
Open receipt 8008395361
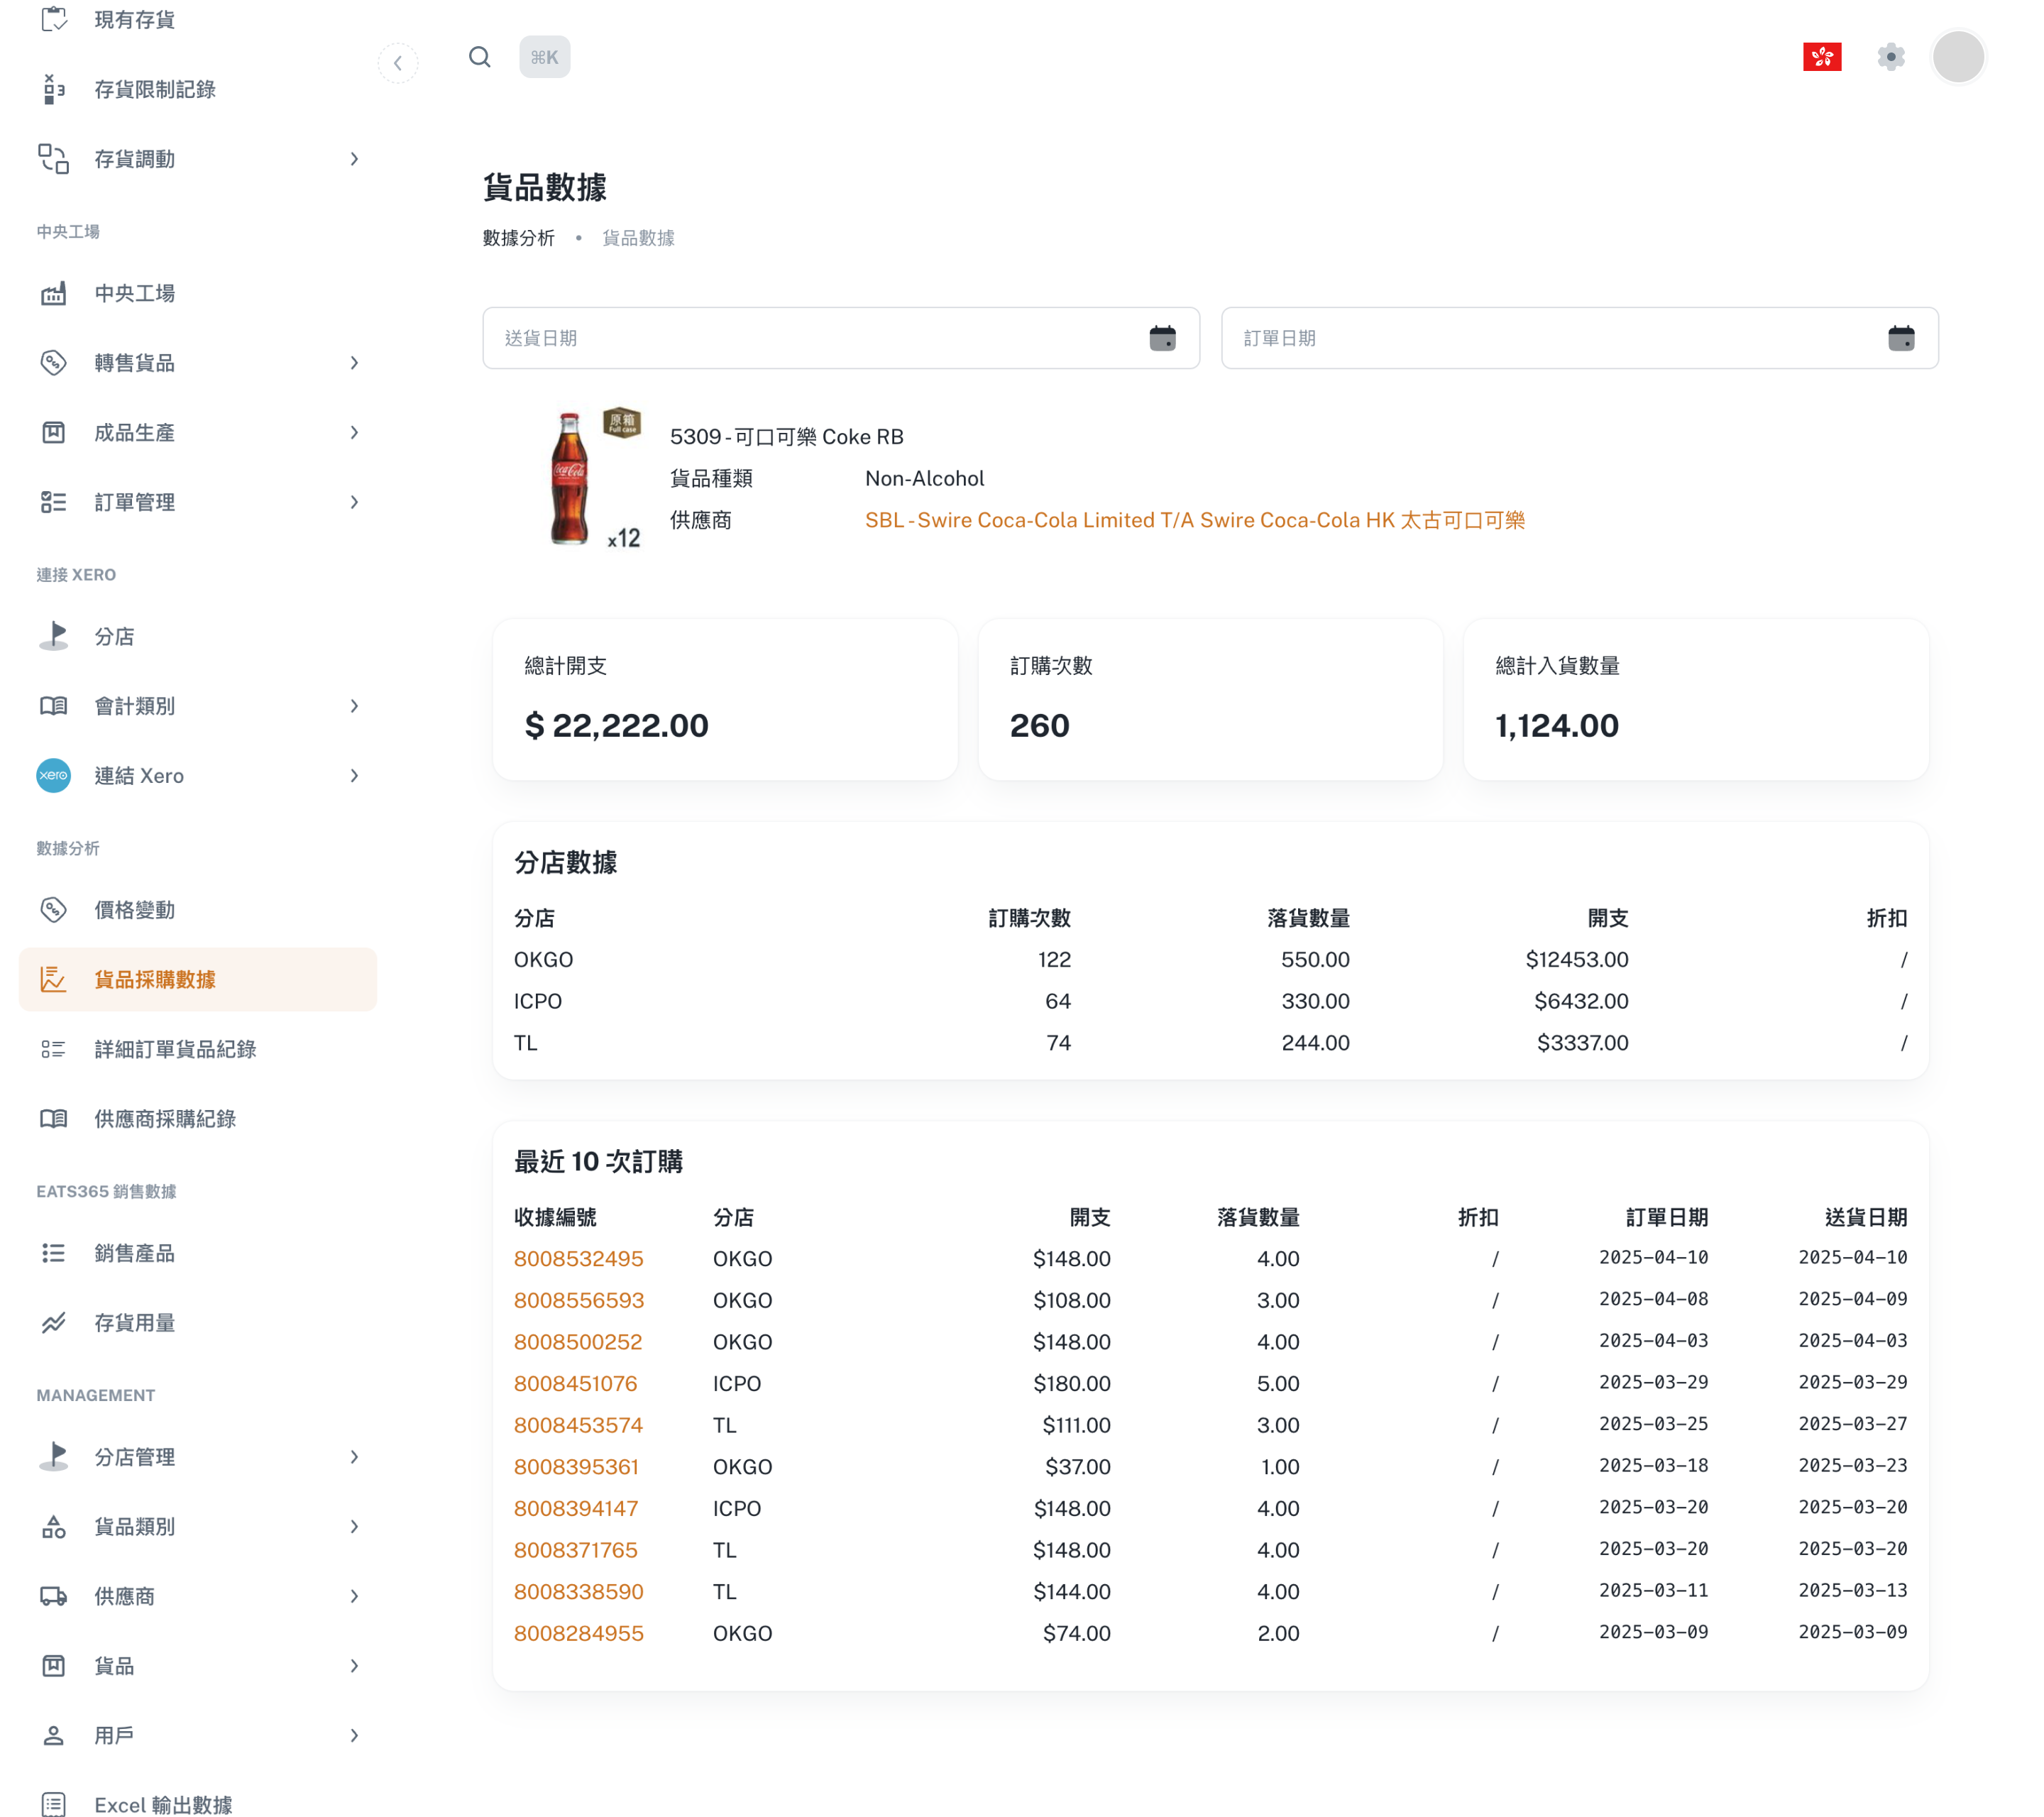(x=577, y=1467)
